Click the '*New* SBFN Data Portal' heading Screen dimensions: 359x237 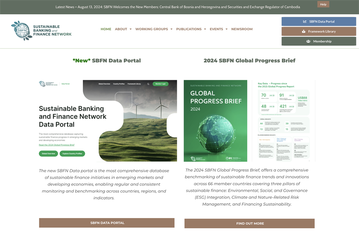pyautogui.click(x=107, y=60)
